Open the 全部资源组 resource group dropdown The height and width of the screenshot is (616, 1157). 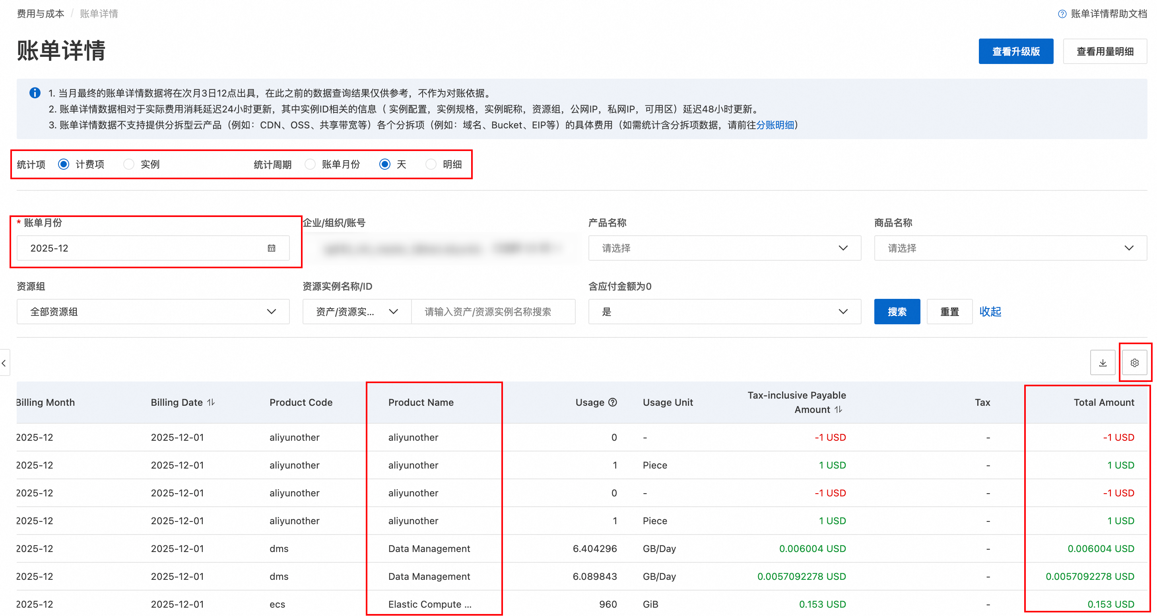click(153, 312)
